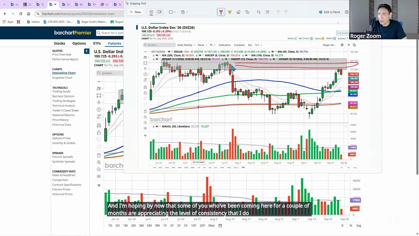The width and height of the screenshot is (419, 236).
Task: Open Indices bookmark
Action: coord(33,22)
